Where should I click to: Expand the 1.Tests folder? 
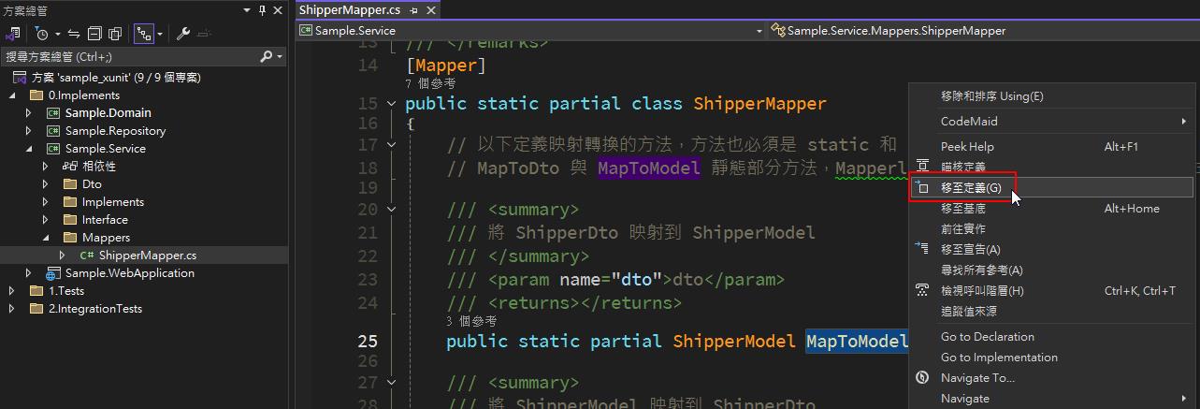(x=12, y=291)
